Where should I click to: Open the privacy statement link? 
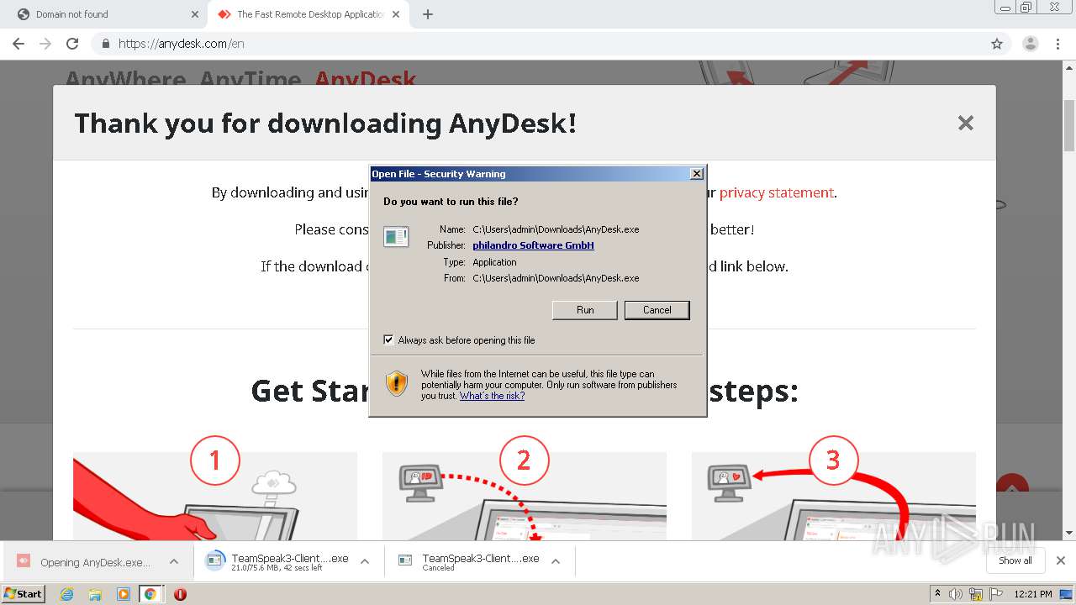tap(777, 192)
